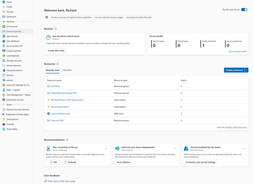Click the Services list icon

[4, 12]
